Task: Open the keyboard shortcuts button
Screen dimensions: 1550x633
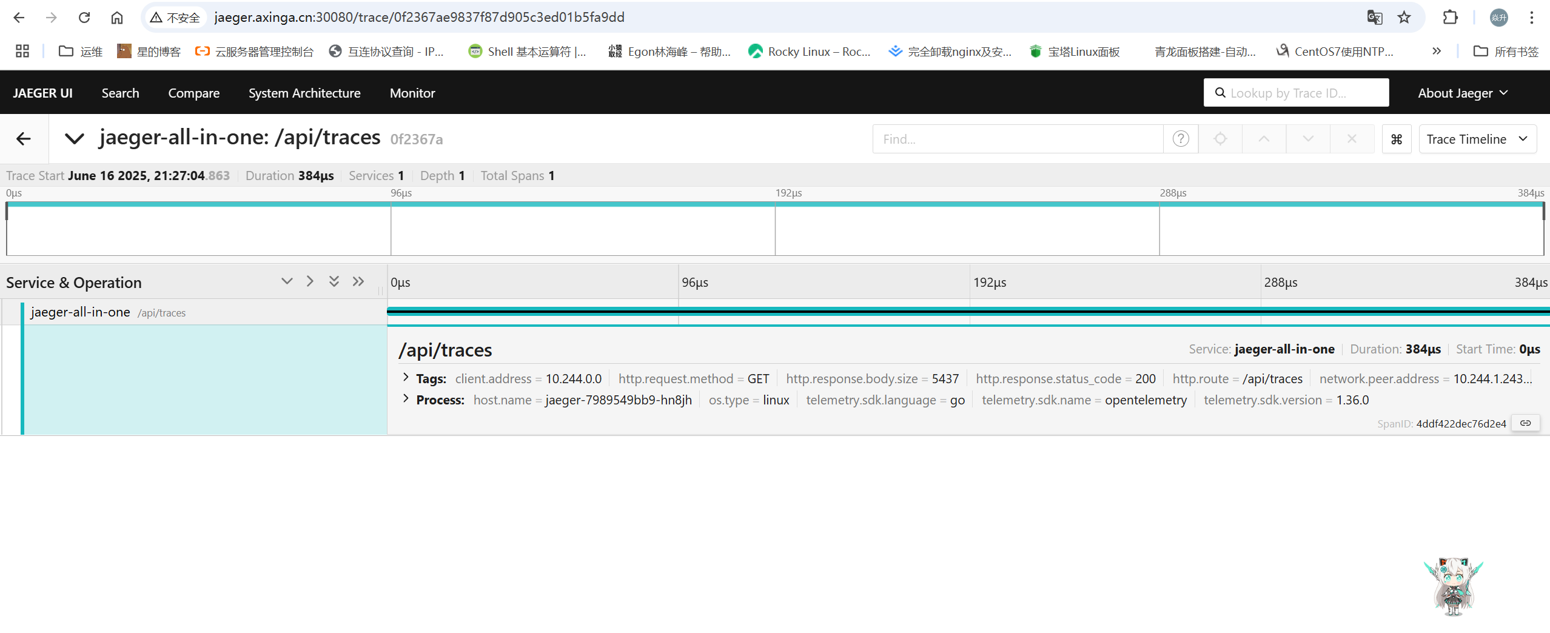Action: pyautogui.click(x=1397, y=139)
